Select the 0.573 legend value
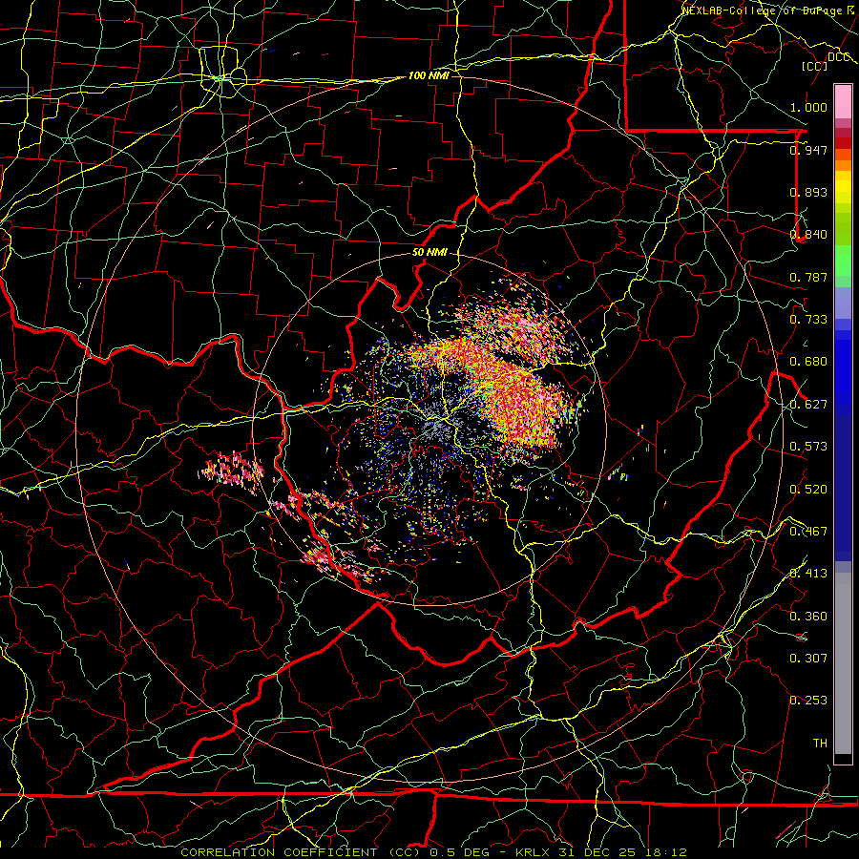Viewport: 859px width, 859px height. click(808, 447)
